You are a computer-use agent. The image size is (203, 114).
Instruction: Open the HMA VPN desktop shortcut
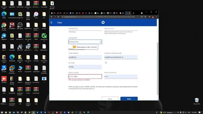(x=20, y=47)
